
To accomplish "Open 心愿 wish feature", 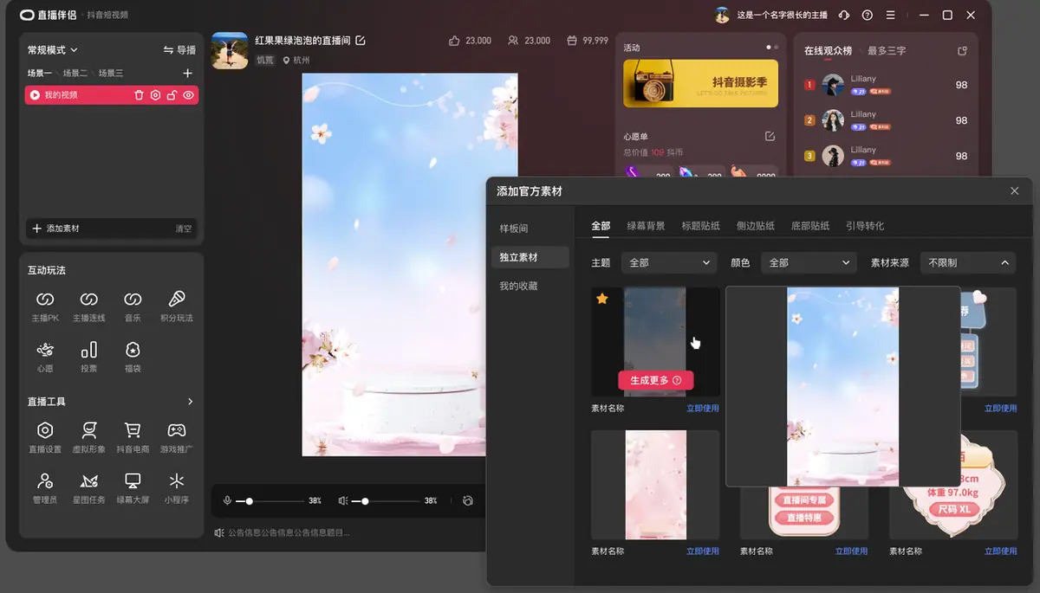I will click(45, 357).
